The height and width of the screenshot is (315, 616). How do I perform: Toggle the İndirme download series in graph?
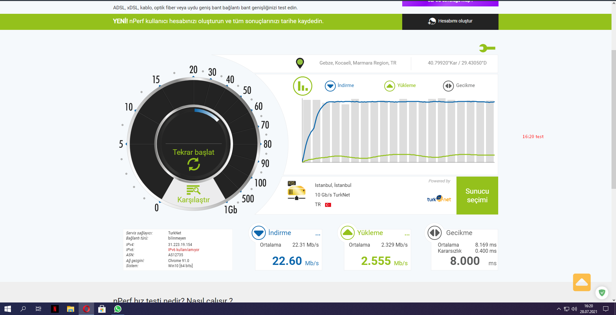point(339,86)
